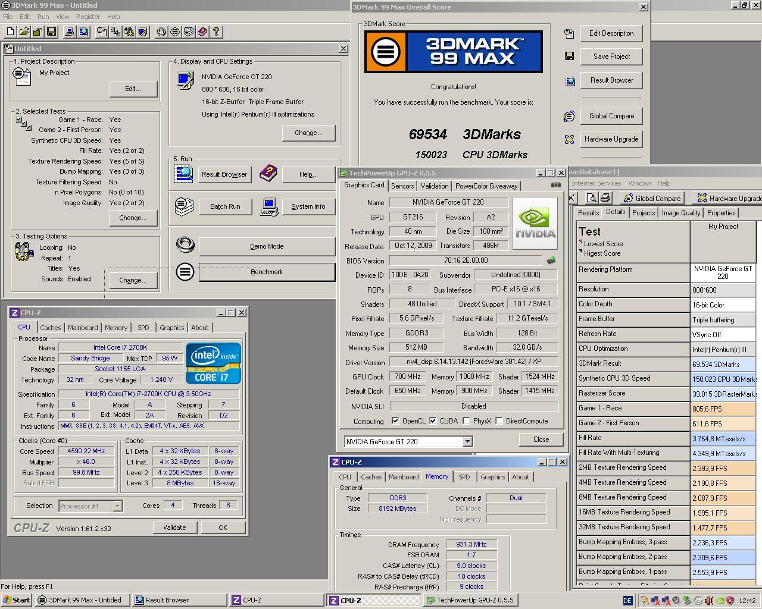Click the New project toolbar icon
The width and height of the screenshot is (762, 609).
click(11, 32)
